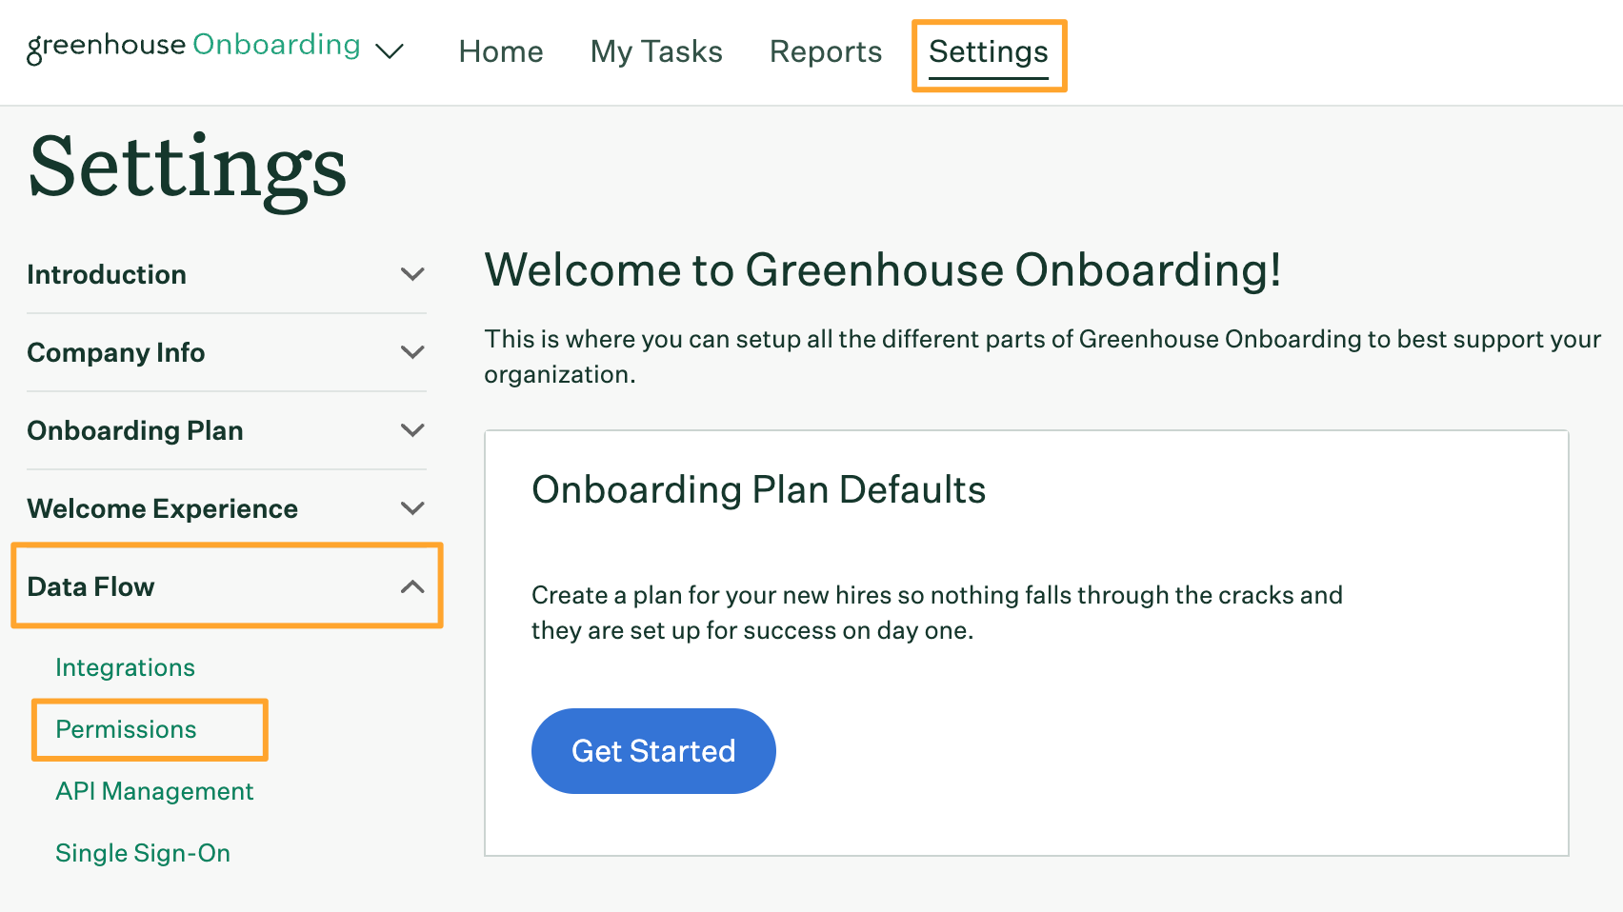Open the Permissions link
Image resolution: width=1623 pixels, height=912 pixels.
coord(126,729)
